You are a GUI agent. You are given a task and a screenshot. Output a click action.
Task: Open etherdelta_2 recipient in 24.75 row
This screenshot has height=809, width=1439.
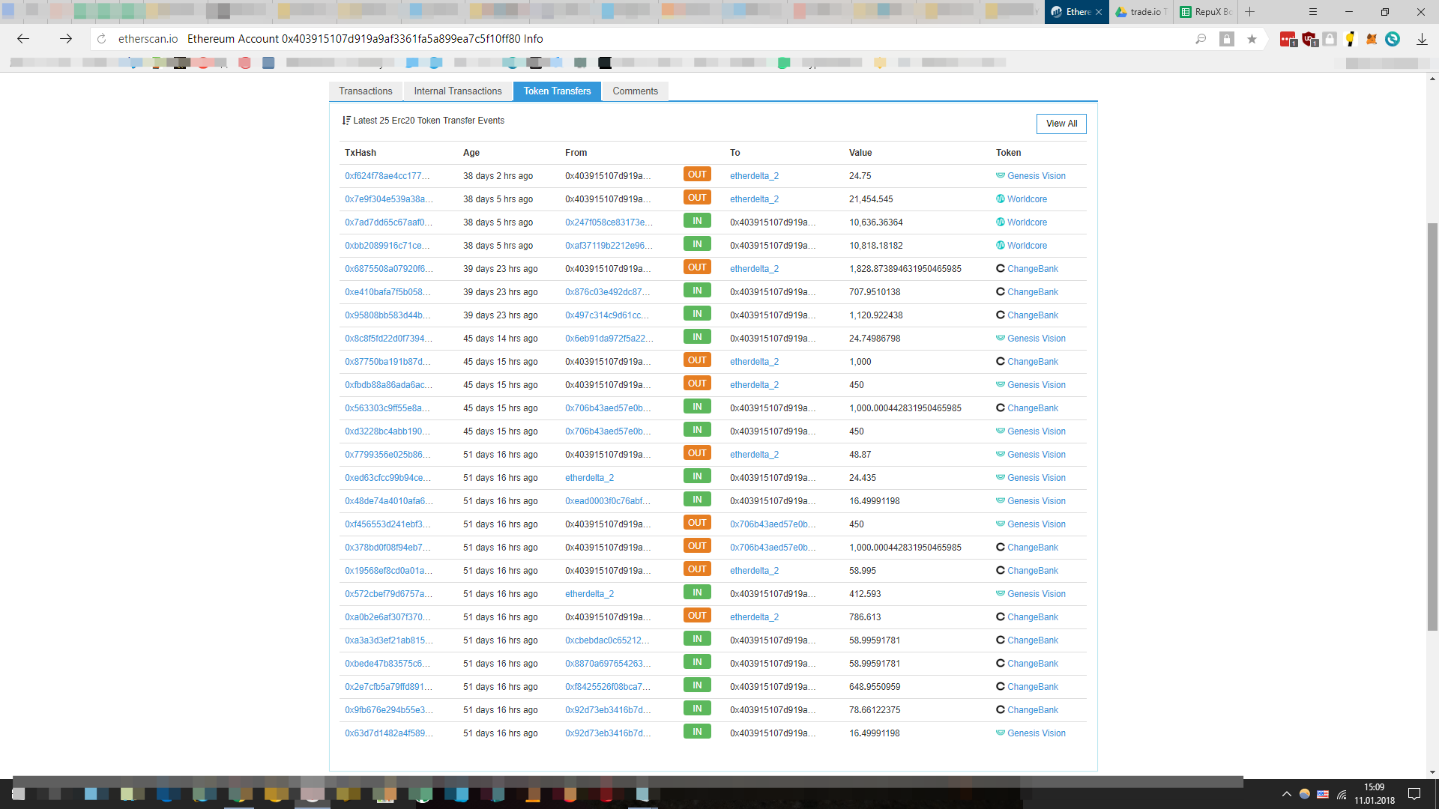tap(754, 176)
